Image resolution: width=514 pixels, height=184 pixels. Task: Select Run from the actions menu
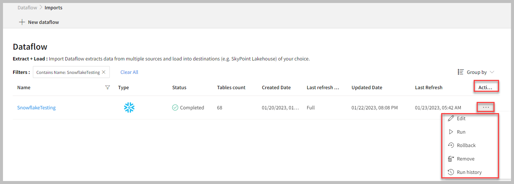(461, 132)
